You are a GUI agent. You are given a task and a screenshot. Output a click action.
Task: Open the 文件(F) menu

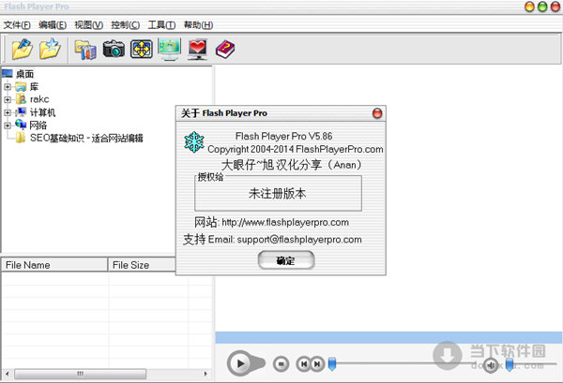click(x=17, y=25)
